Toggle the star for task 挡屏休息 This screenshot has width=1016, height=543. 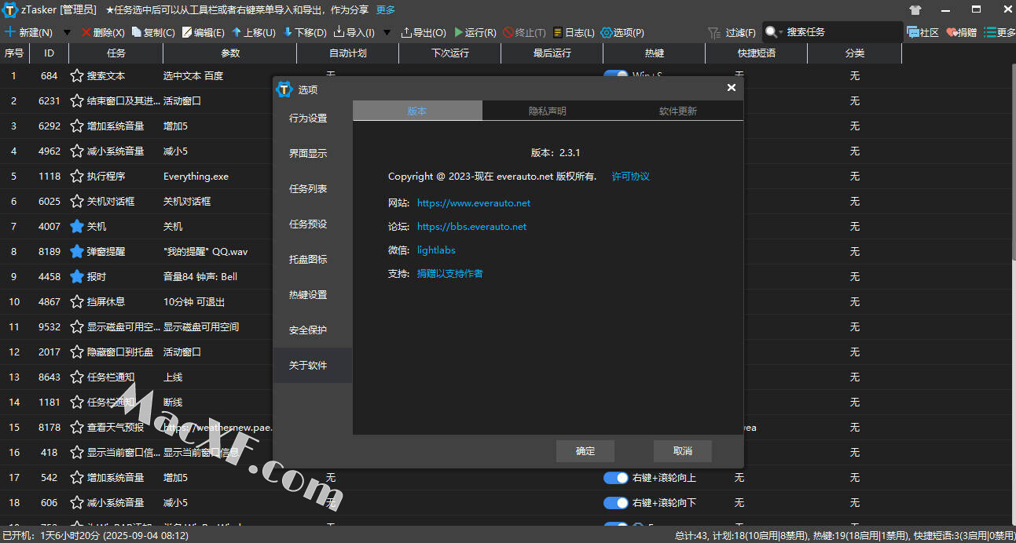77,302
